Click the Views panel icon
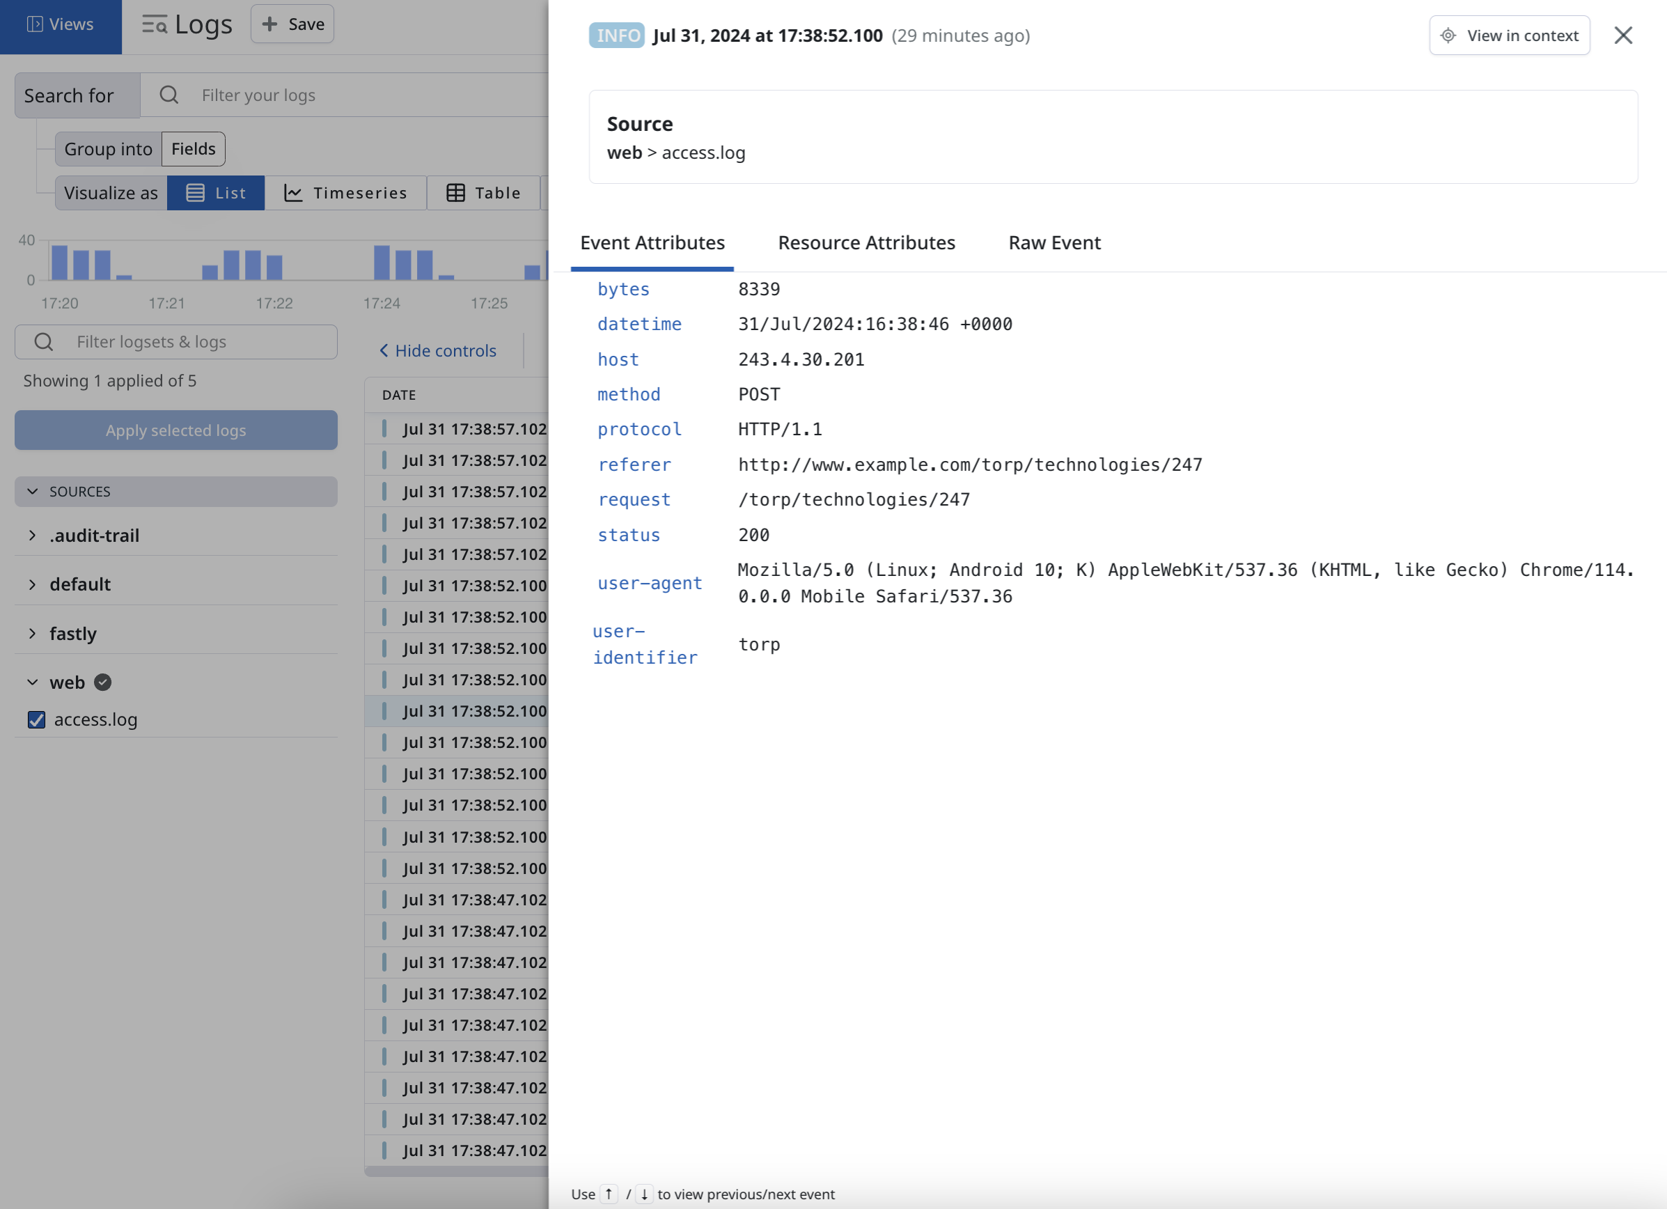This screenshot has width=1667, height=1209. coord(35,23)
